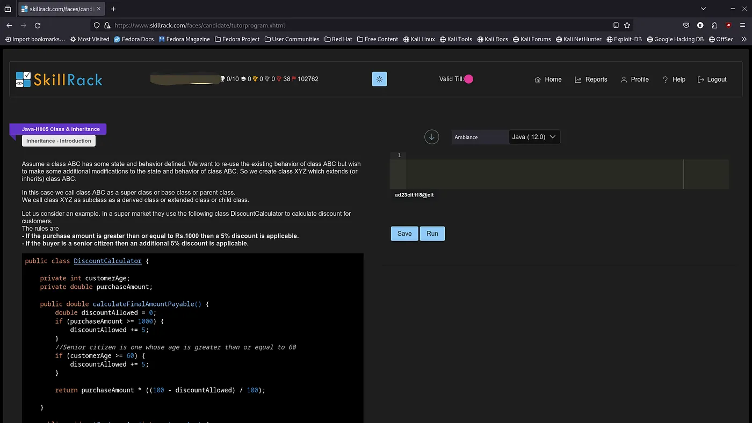Open Red Hat bookmarks folder
Image resolution: width=752 pixels, height=423 pixels.
pyautogui.click(x=338, y=39)
